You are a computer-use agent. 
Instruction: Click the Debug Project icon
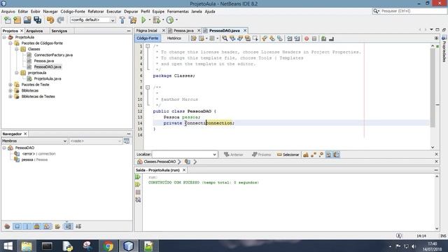point(156,20)
